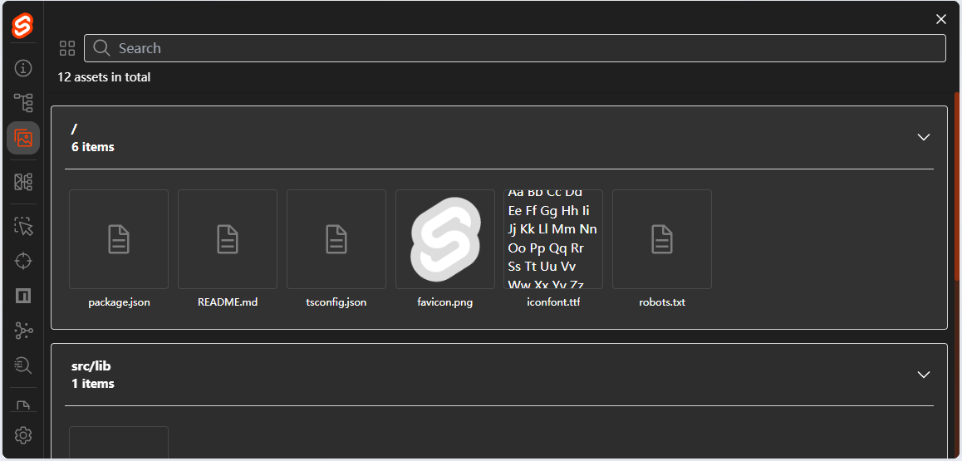Click the robots.txt file name label
Screen dimensions: 962x461
[x=662, y=302]
